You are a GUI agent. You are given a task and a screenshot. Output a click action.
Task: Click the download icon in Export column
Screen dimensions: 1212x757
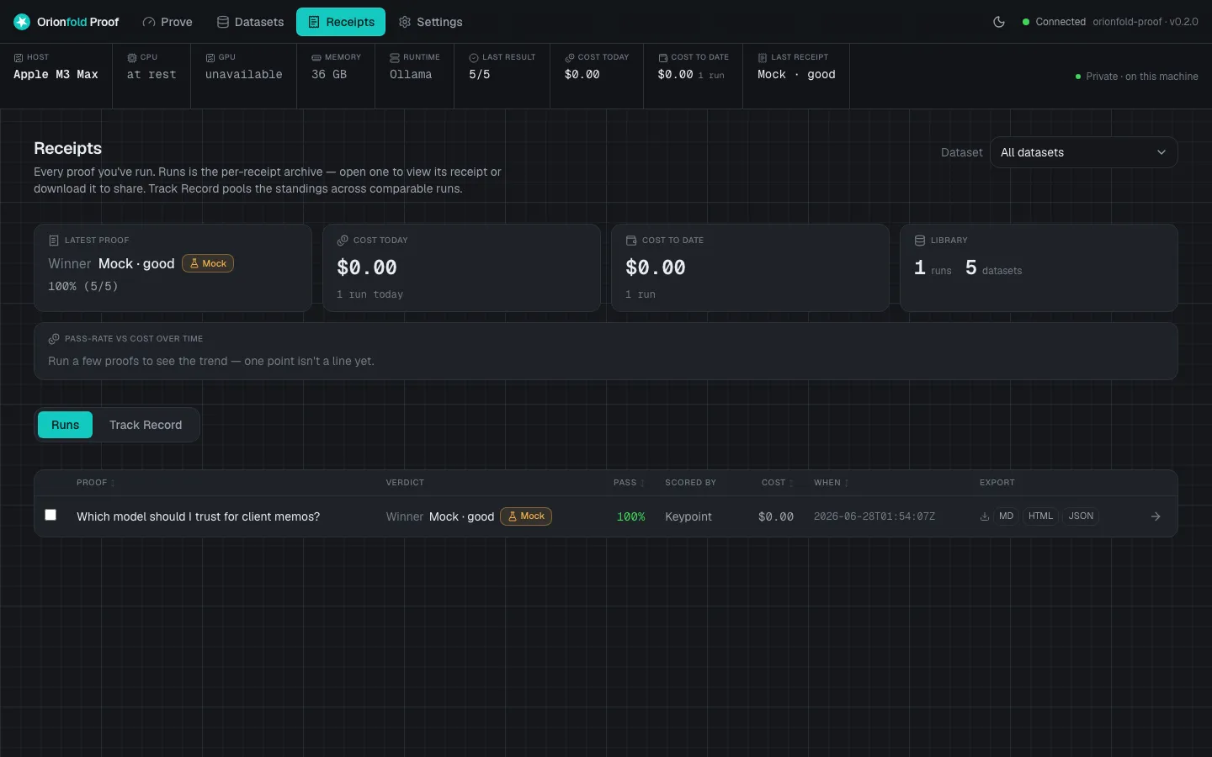pyautogui.click(x=985, y=516)
